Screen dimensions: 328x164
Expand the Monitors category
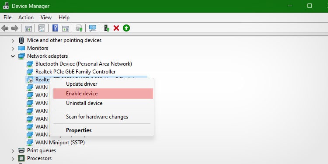click(x=13, y=48)
